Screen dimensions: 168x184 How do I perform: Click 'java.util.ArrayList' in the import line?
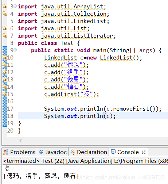(x=72, y=7)
